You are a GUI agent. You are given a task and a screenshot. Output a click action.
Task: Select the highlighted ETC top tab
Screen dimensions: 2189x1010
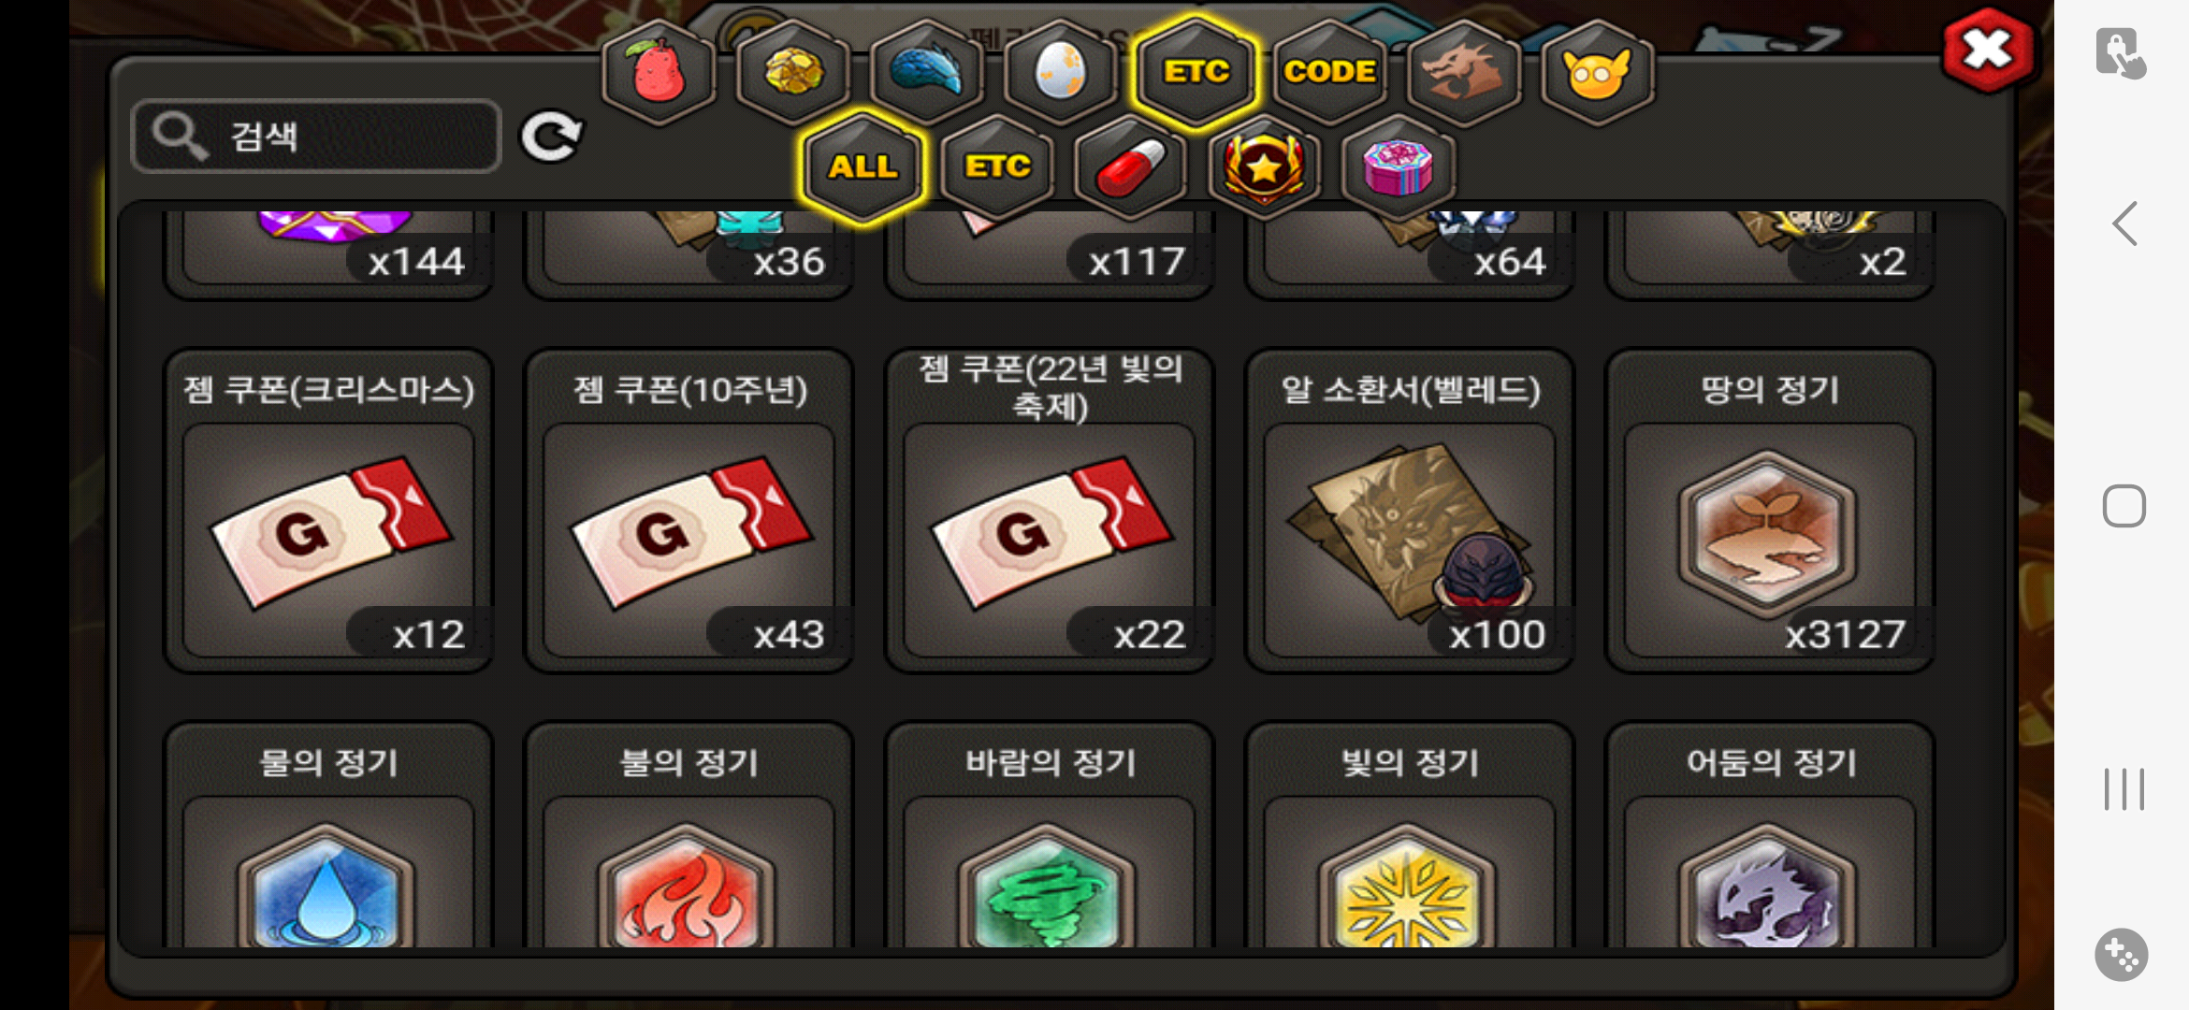pos(1196,71)
